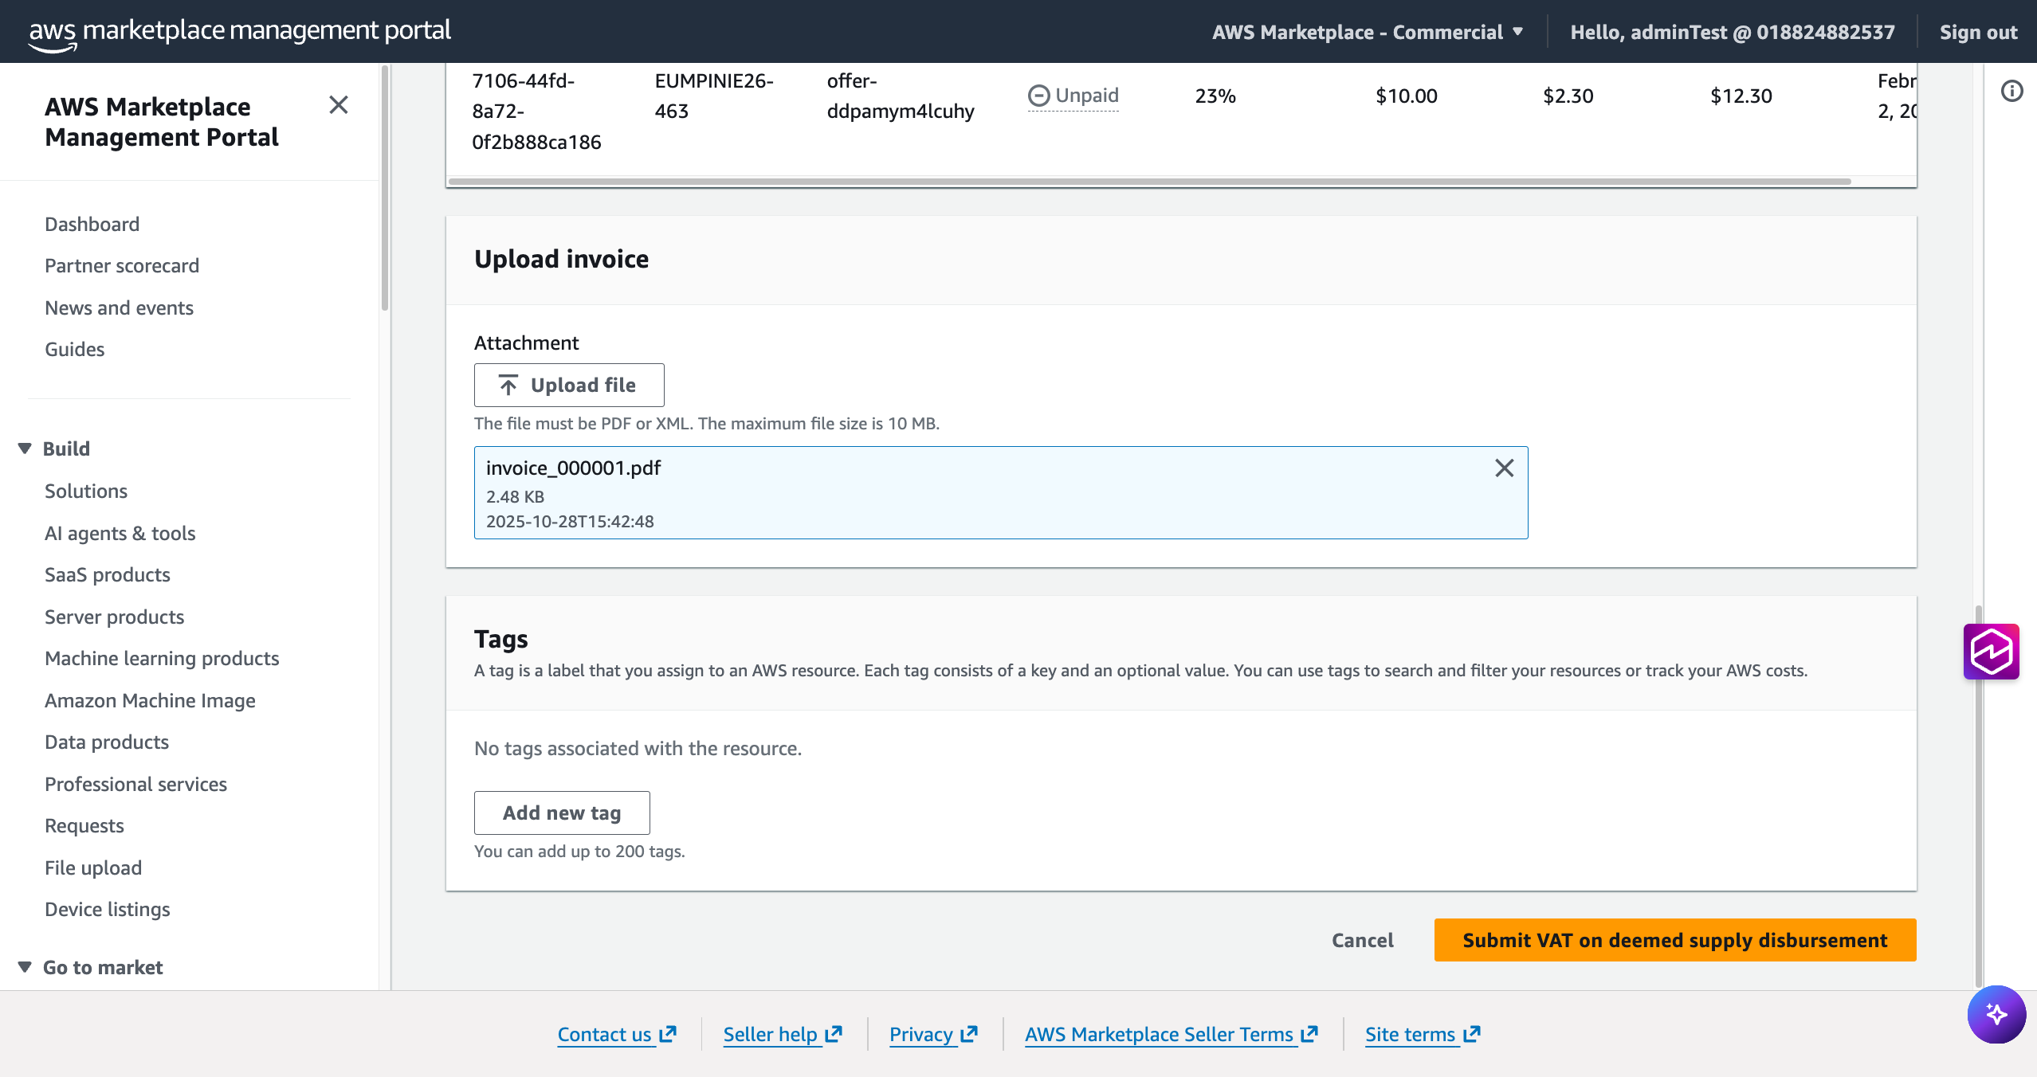This screenshot has width=2037, height=1077.
Task: Open the Site terms link
Action: tap(1423, 1034)
